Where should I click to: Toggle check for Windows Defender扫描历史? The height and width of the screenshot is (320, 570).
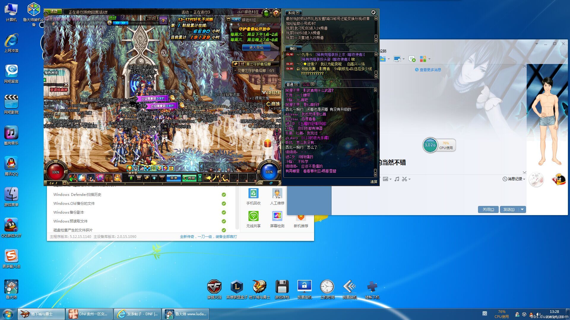(224, 195)
